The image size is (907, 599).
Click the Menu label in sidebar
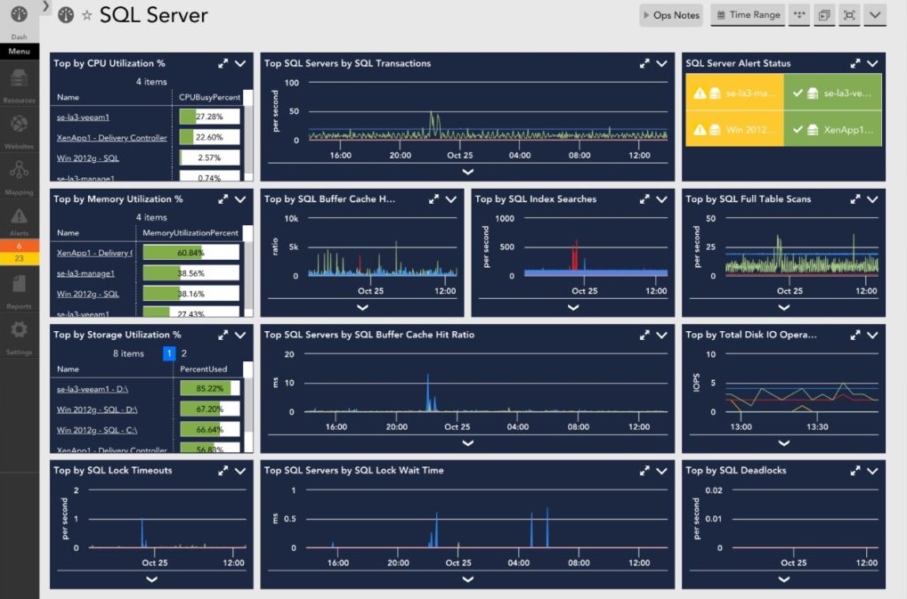click(x=19, y=52)
